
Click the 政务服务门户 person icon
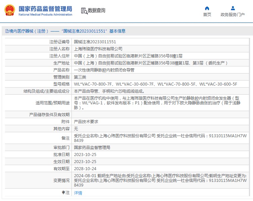233,8
